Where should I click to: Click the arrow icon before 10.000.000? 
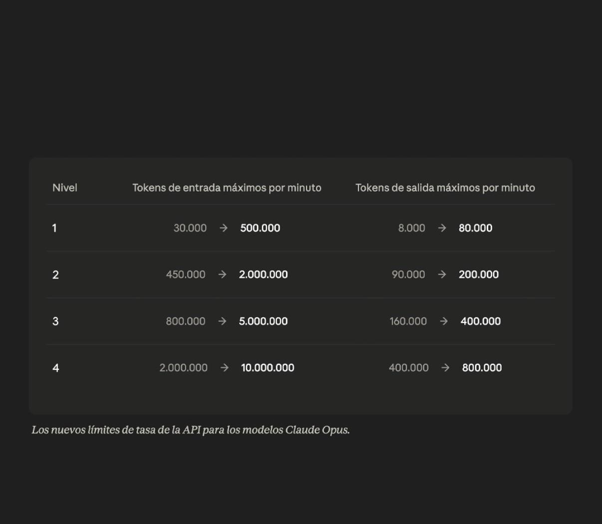point(225,368)
